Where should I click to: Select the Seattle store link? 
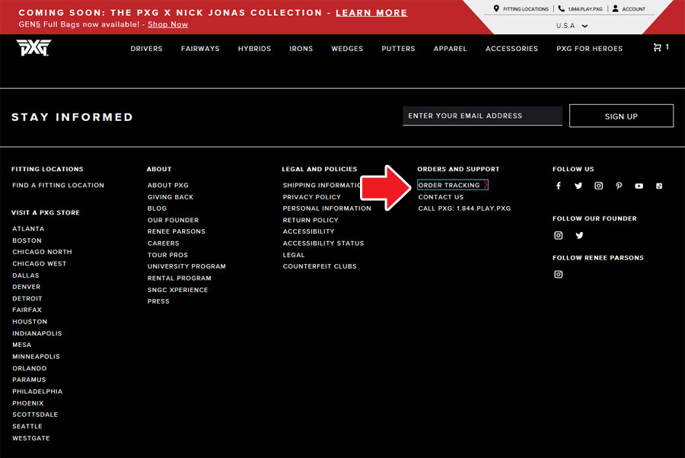point(27,427)
